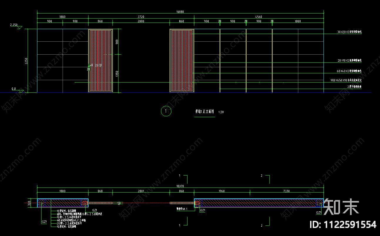380x236 pixels.
Task: Click the 40 dimension beside the left door
Action: coord(91,65)
